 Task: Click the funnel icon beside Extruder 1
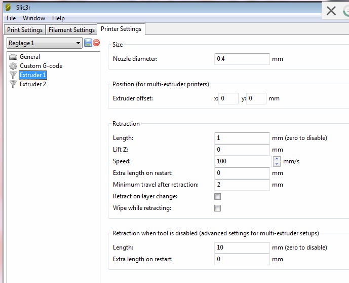pos(13,75)
